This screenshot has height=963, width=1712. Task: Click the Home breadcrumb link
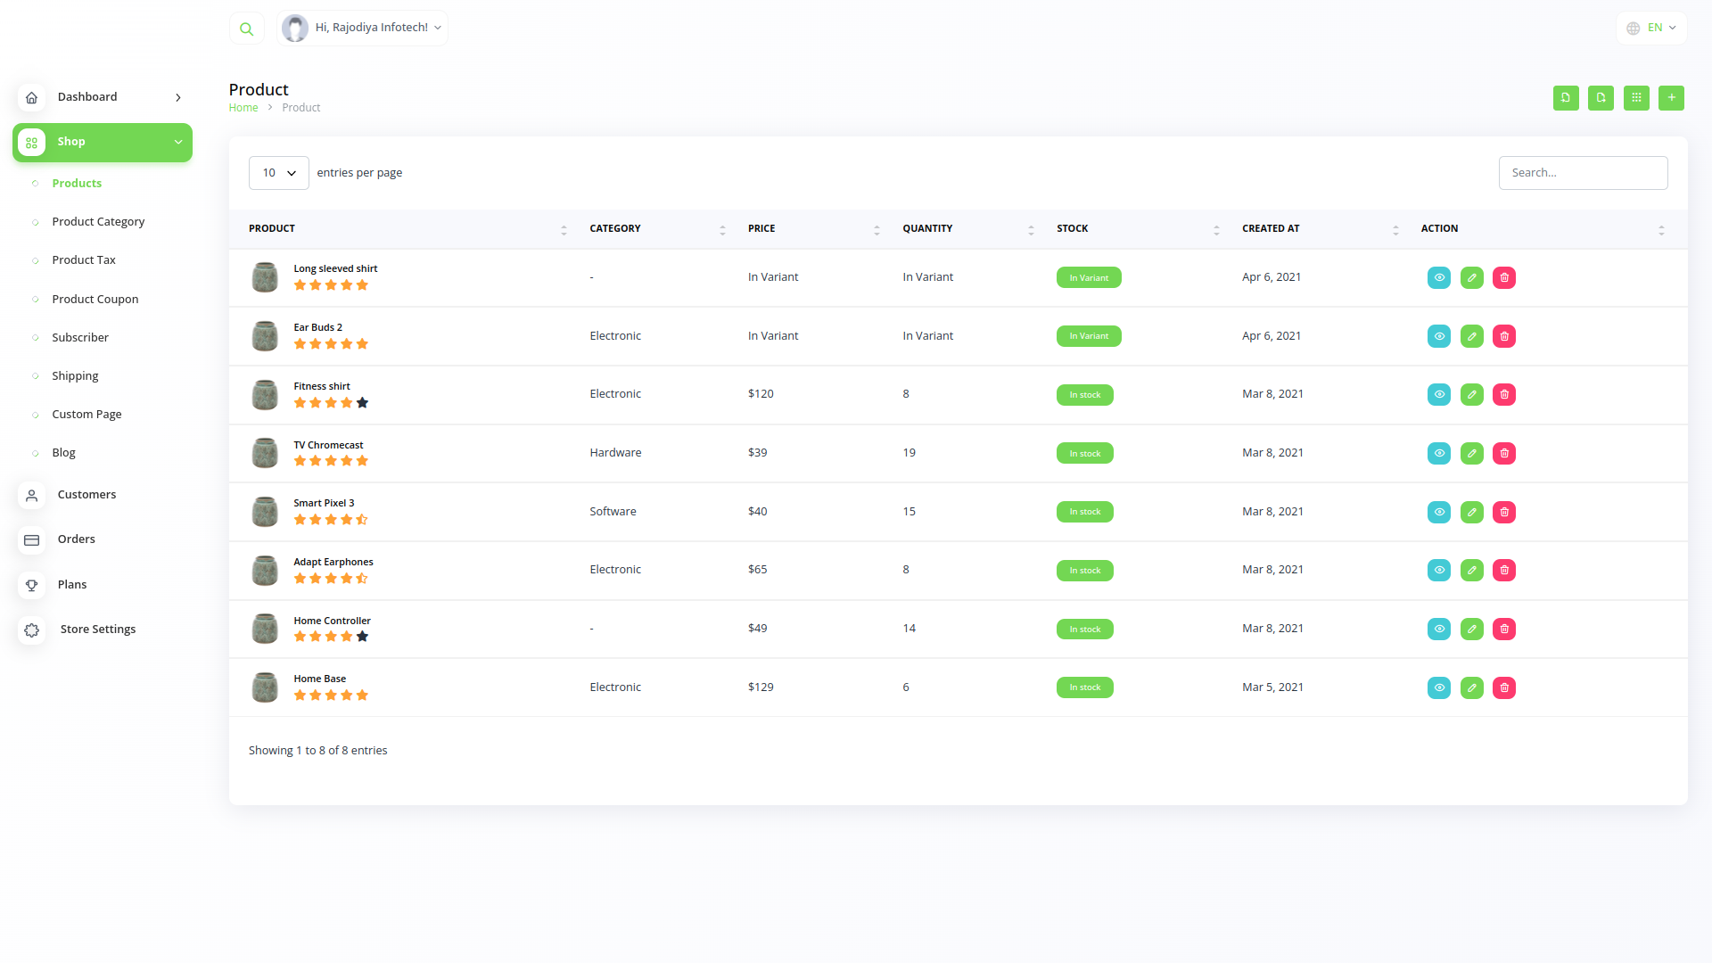243,108
